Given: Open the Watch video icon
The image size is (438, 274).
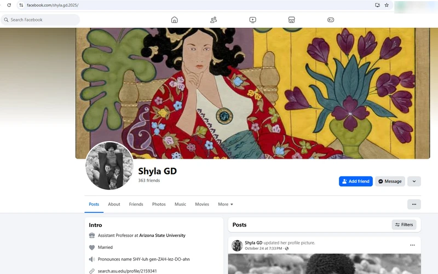Looking at the screenshot, I should click(x=252, y=20).
